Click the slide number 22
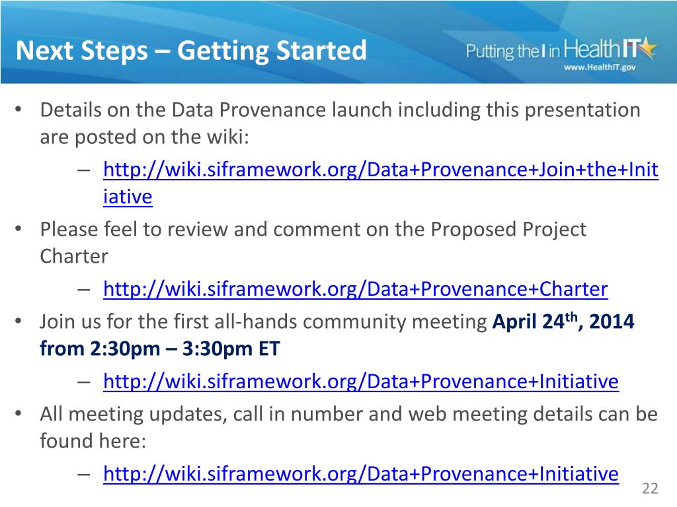 click(650, 489)
